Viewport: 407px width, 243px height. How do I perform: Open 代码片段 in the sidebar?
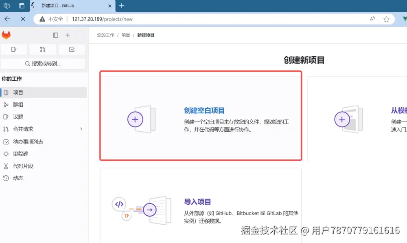click(44, 166)
